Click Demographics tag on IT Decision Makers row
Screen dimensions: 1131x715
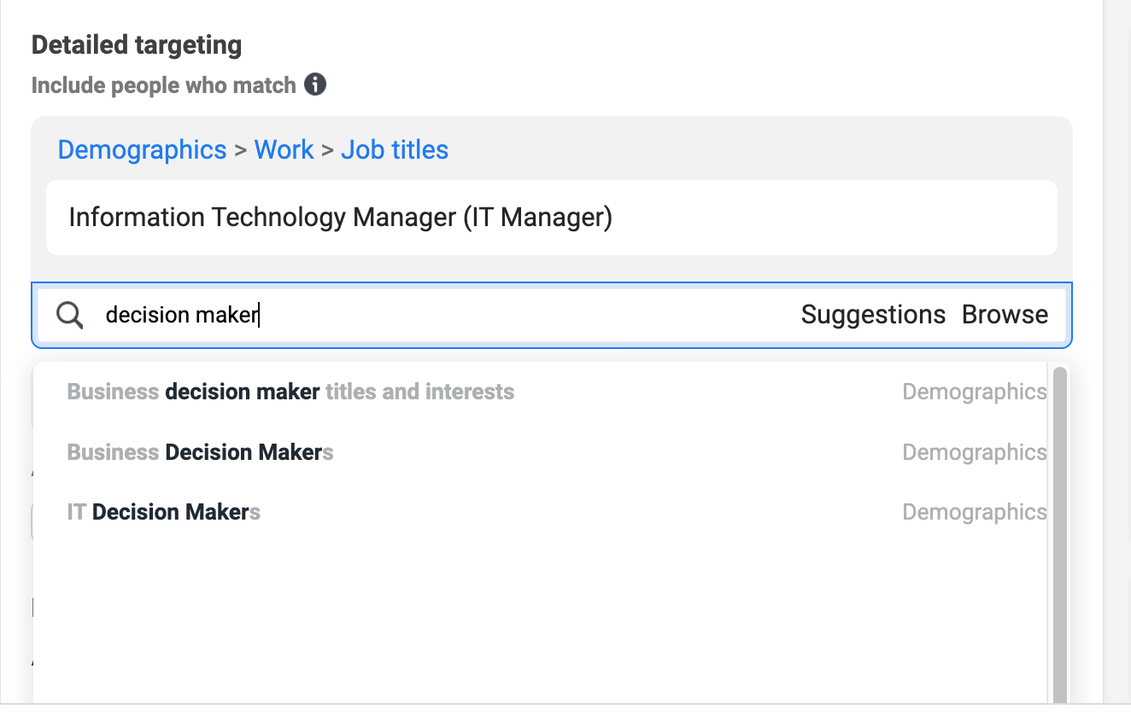pyautogui.click(x=974, y=512)
